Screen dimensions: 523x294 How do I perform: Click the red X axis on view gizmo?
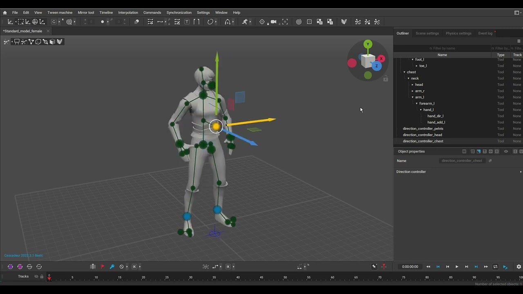click(x=381, y=59)
